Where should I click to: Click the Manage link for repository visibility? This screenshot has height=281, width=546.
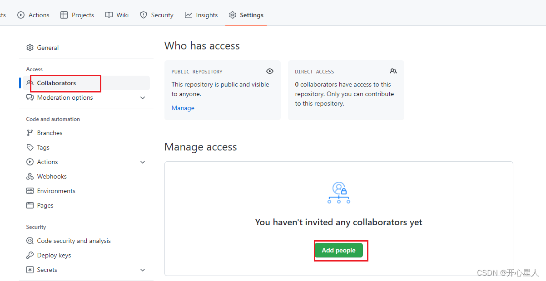coord(183,108)
